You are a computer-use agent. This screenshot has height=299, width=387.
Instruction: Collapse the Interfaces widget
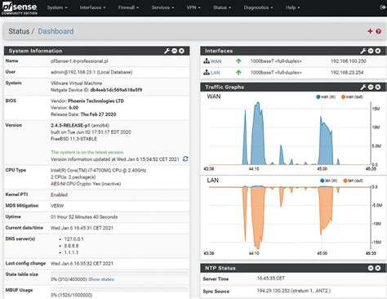371,51
